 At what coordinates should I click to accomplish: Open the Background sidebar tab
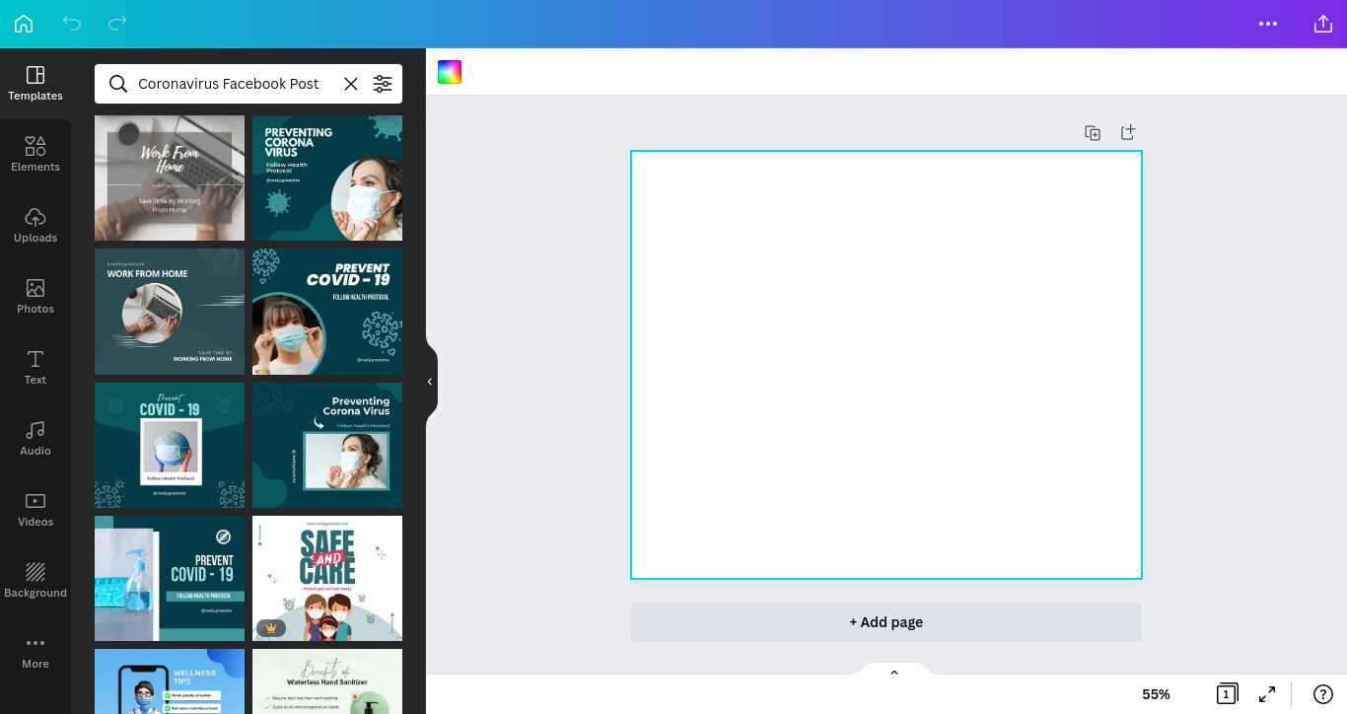[x=35, y=581]
